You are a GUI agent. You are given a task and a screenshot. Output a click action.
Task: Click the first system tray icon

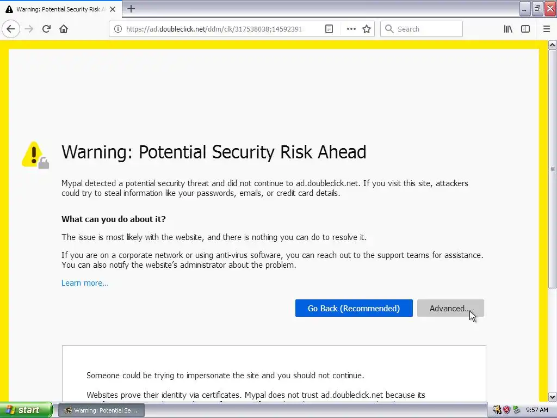pyautogui.click(x=497, y=410)
